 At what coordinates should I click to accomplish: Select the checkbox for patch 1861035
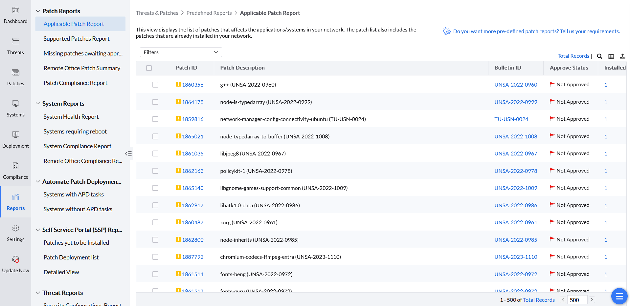pyautogui.click(x=155, y=153)
